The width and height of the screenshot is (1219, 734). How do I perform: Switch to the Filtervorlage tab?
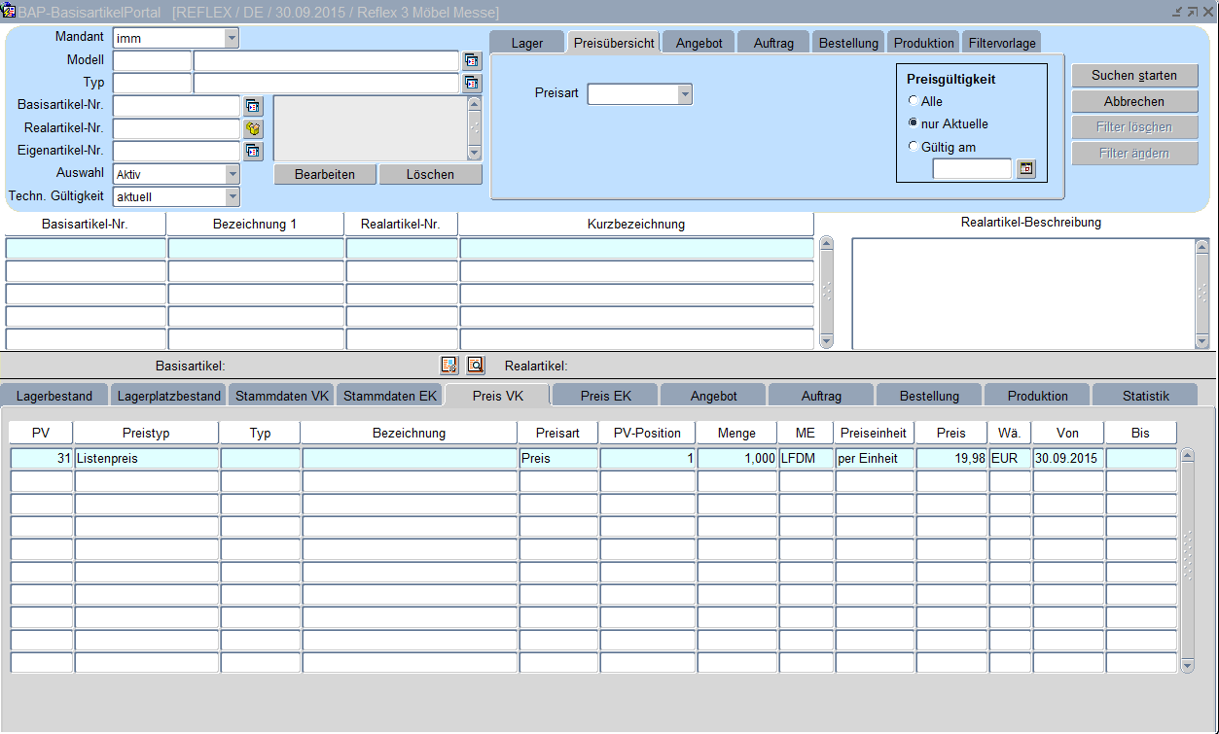[x=1001, y=43]
